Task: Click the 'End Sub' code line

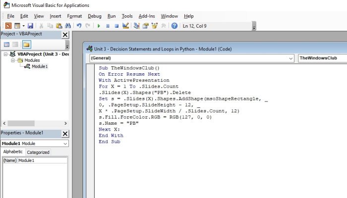Action: click(x=110, y=142)
